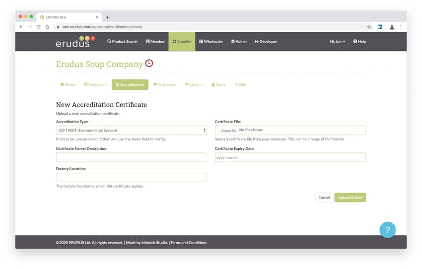Click the browser forward arrow
The width and height of the screenshot is (422, 269).
click(x=30, y=27)
